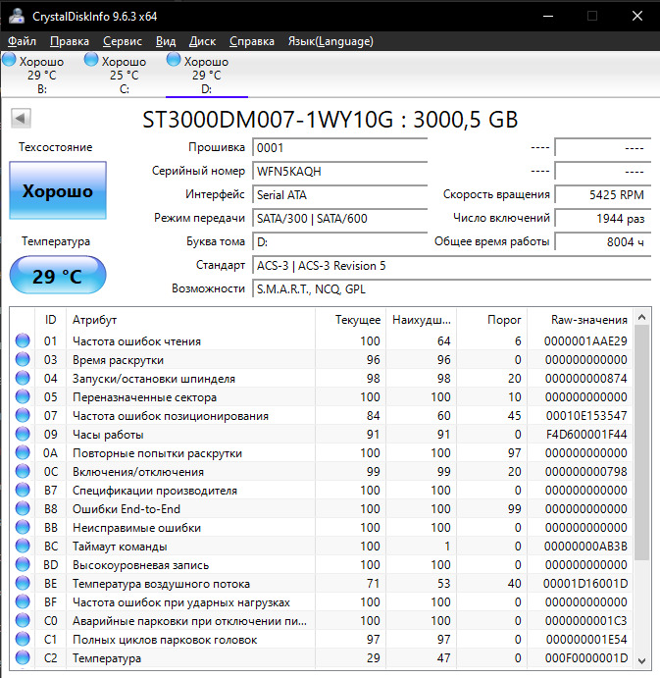Select disk C: tab at 25 °C
This screenshot has height=678, width=660.
(124, 75)
